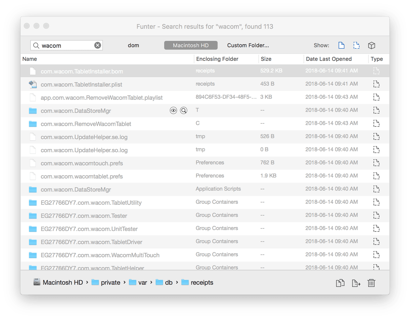Click file icon of com.wacom.wacomtouch.prefs
This screenshot has width=410, height=319.
click(33, 163)
